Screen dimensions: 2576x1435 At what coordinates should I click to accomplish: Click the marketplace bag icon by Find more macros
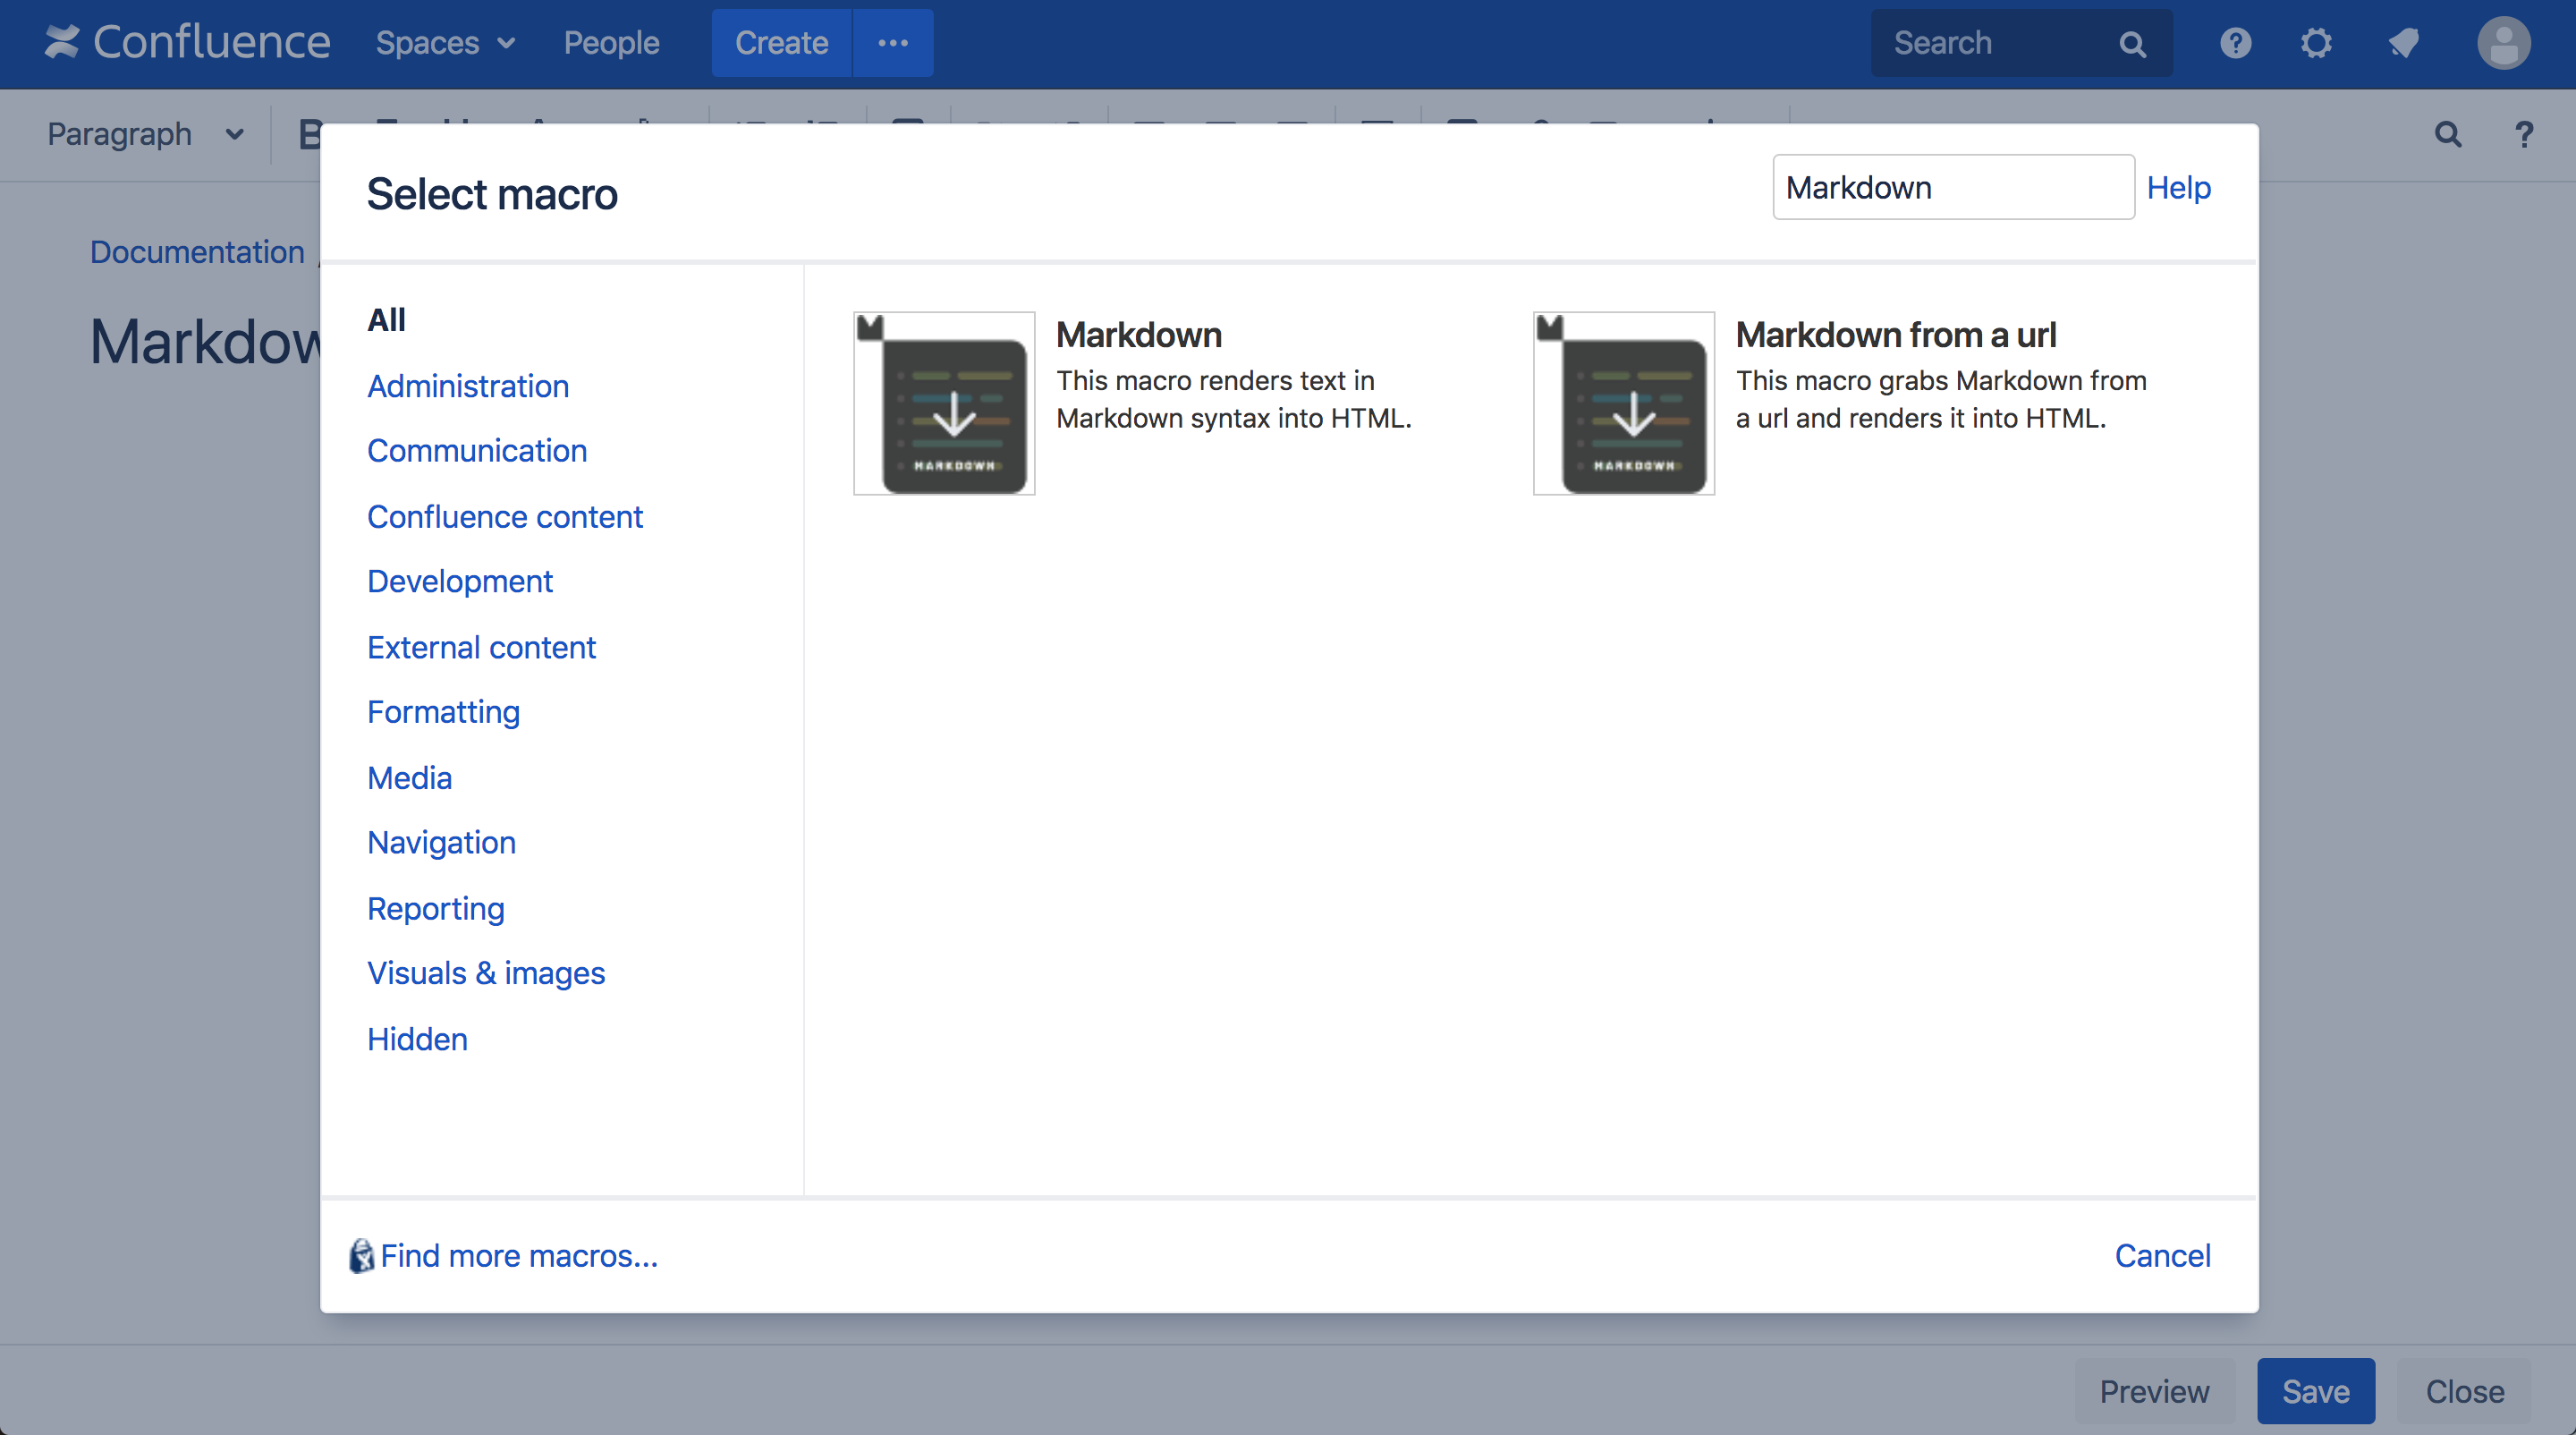(x=361, y=1255)
